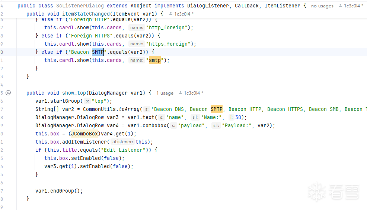Viewport: 367px width, 210px height.
Task: Click the combobox method call
Action: (154, 125)
